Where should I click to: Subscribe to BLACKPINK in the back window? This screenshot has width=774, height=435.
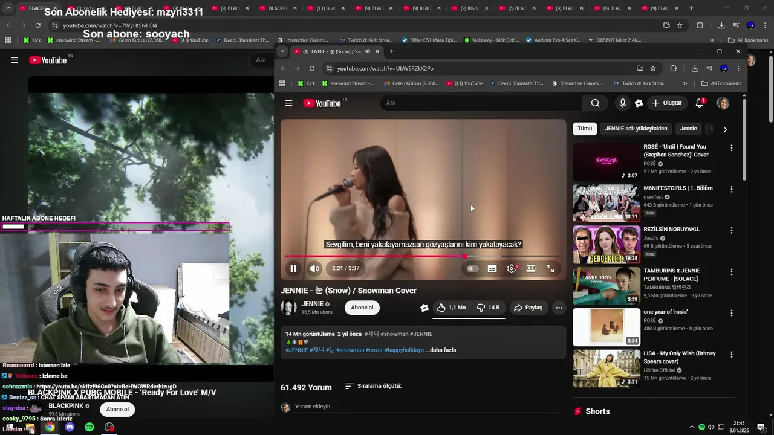tap(117, 409)
